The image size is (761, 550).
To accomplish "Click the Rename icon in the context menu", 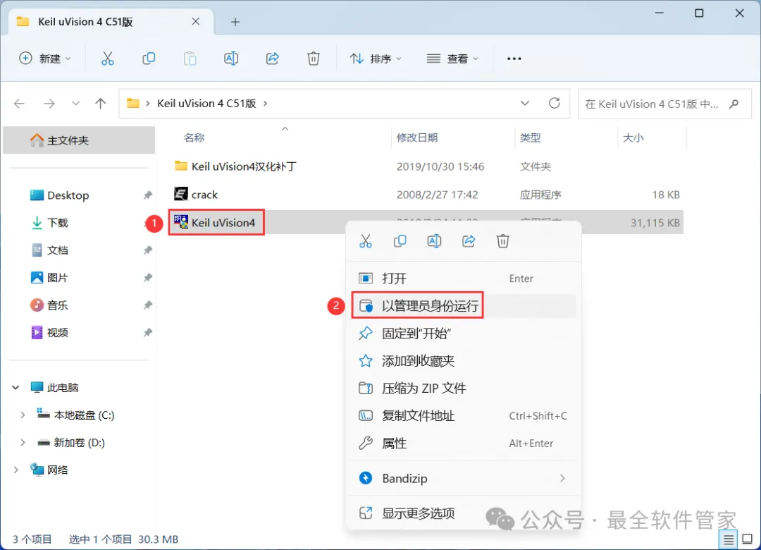I will click(434, 241).
